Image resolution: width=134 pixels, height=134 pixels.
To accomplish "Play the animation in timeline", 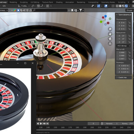I will (x=41, y=124).
